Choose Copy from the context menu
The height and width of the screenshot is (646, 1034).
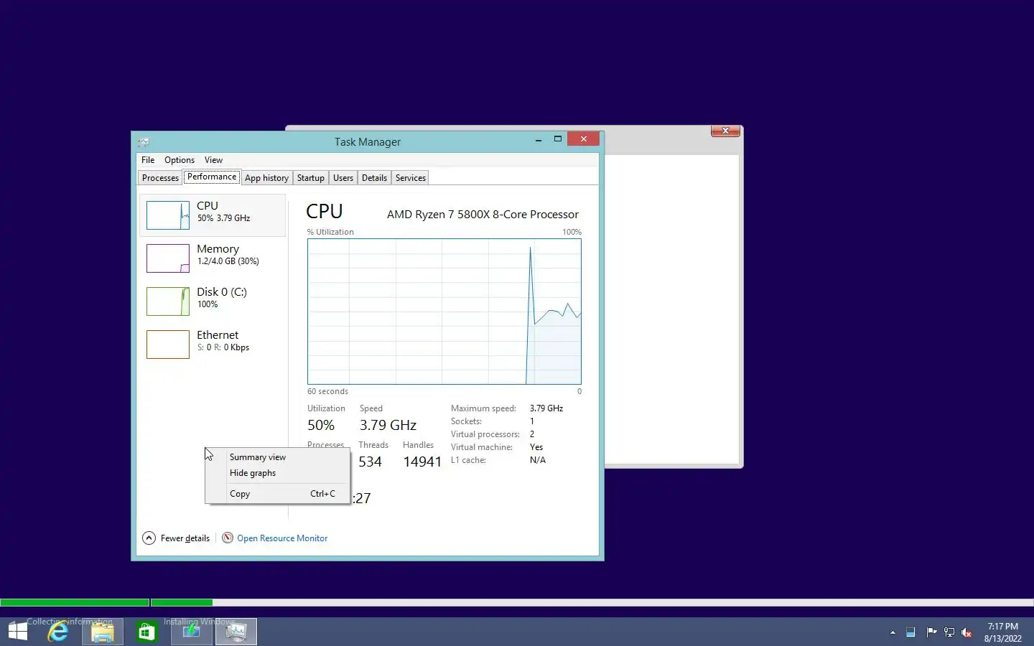click(x=278, y=494)
